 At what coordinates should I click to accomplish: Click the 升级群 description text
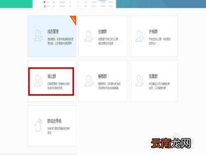point(160,41)
